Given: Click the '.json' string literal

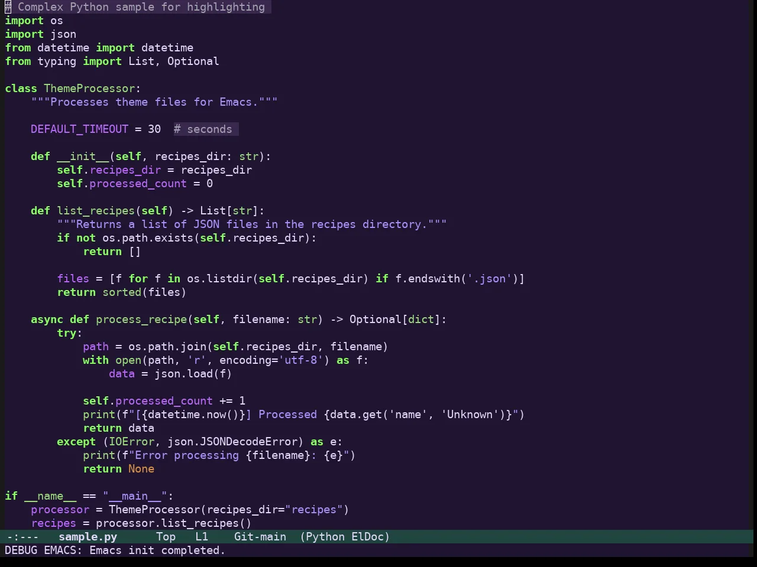Looking at the screenshot, I should 490,279.
